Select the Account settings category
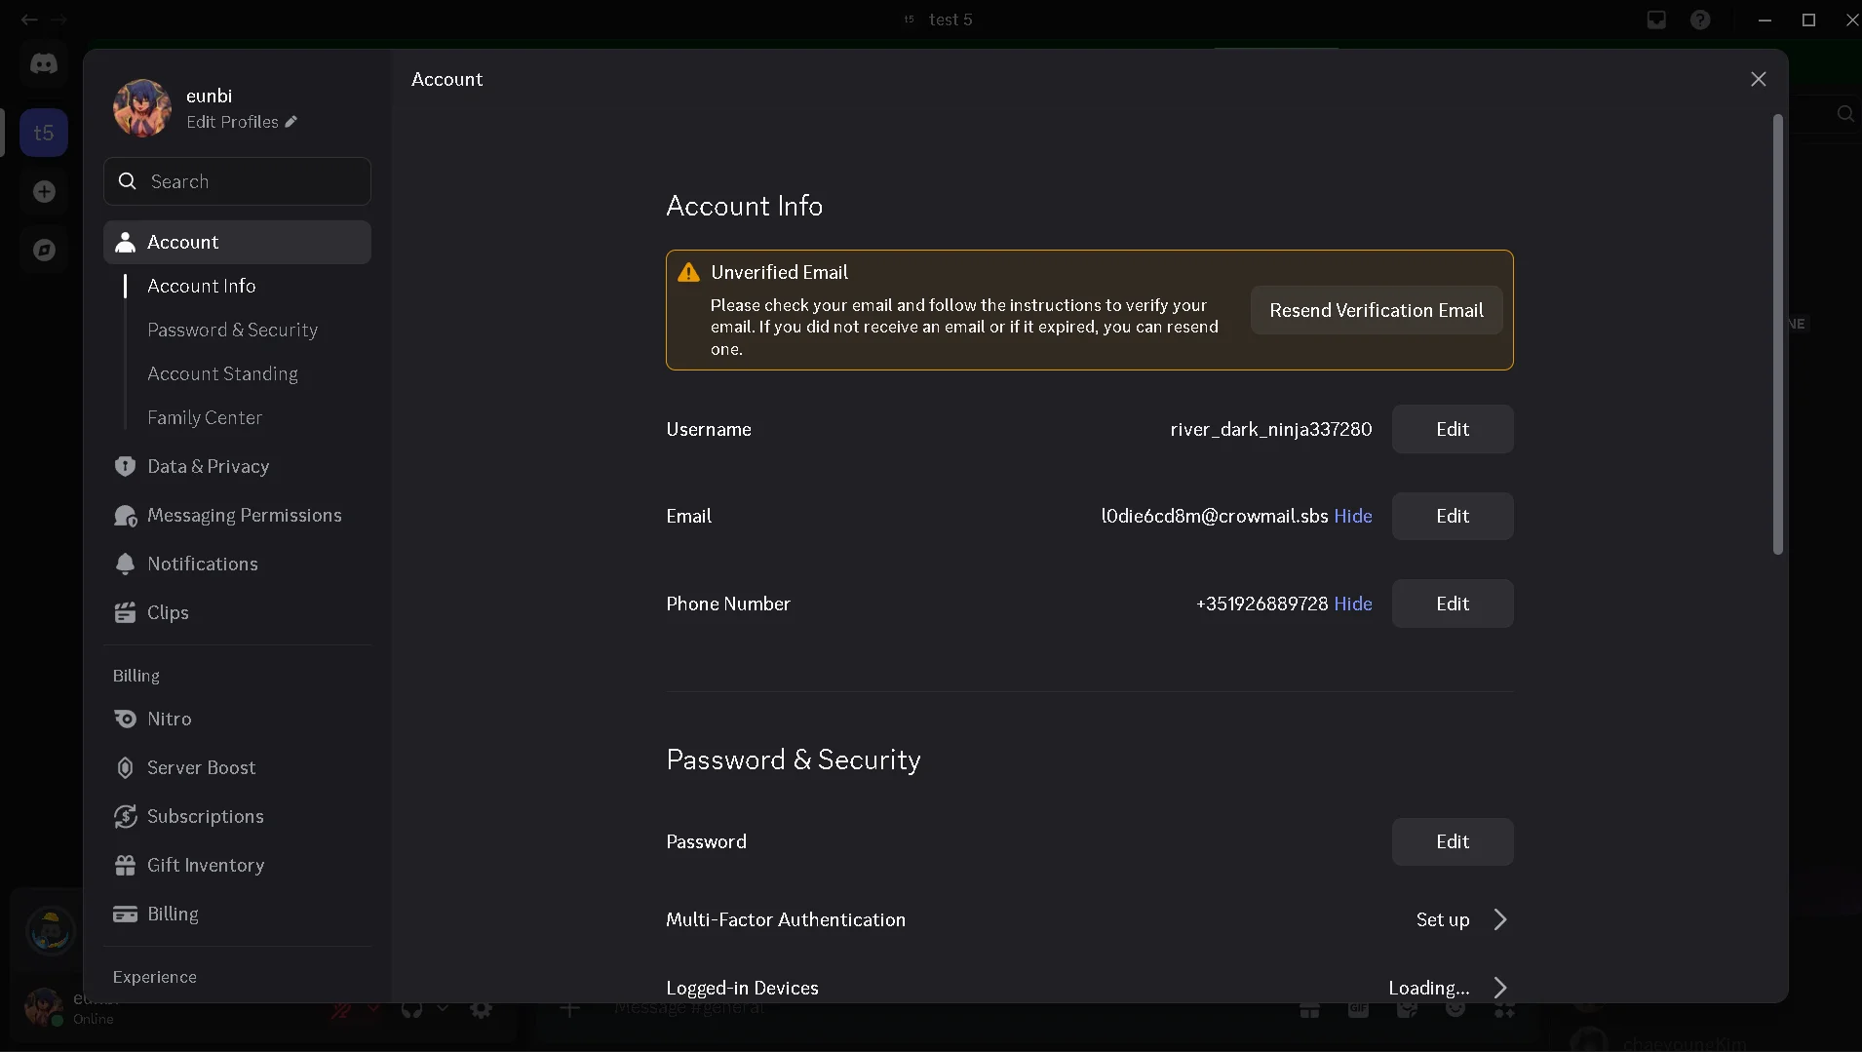The height and width of the screenshot is (1052, 1862). click(237, 242)
